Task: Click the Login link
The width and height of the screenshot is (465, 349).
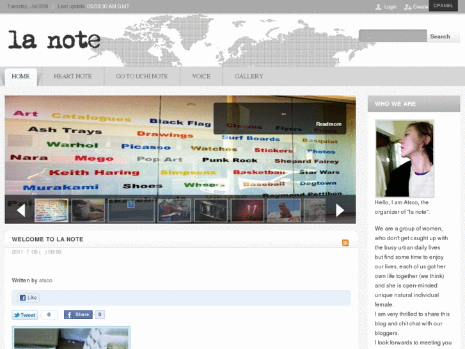Action: tap(390, 7)
